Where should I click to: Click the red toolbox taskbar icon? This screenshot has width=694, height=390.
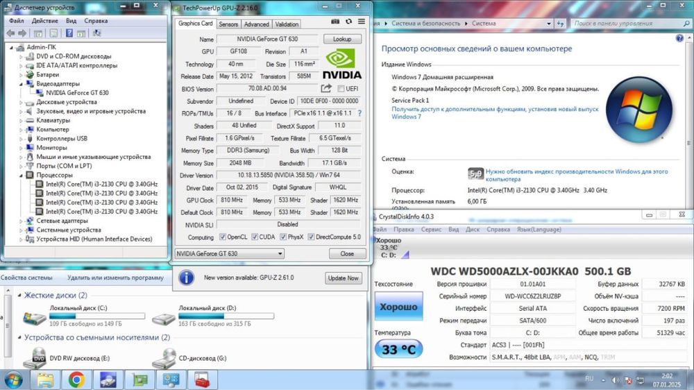[x=202, y=380]
